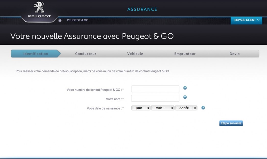Select the Identification step tab

[x=36, y=54]
